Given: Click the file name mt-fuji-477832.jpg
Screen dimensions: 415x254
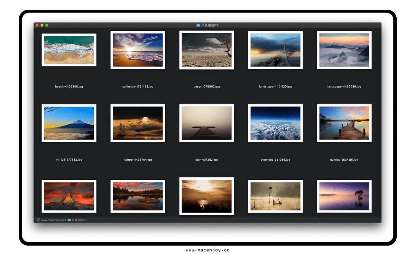Looking at the screenshot, I should click(69, 160).
